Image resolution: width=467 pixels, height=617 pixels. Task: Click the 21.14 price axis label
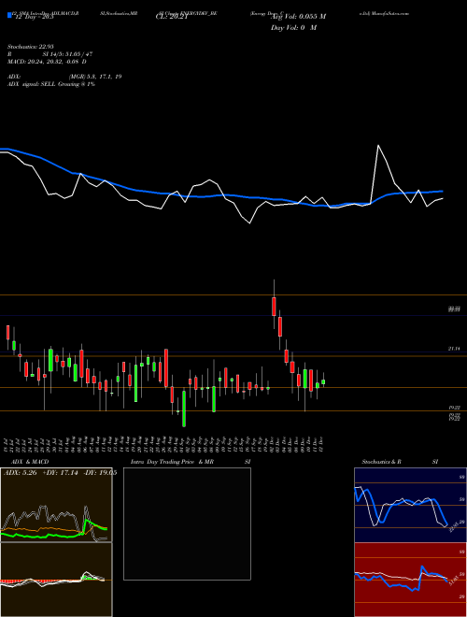click(454, 349)
